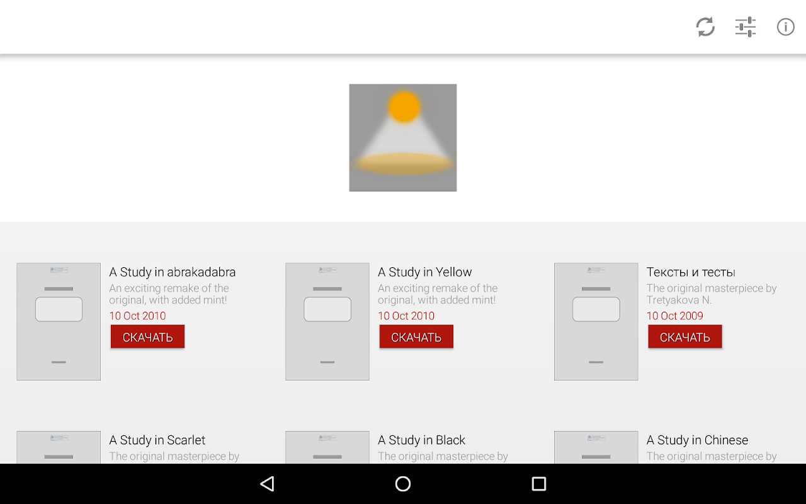The height and width of the screenshot is (504, 806).
Task: Open cover of A Study in abrakadabra
Action: point(59,321)
